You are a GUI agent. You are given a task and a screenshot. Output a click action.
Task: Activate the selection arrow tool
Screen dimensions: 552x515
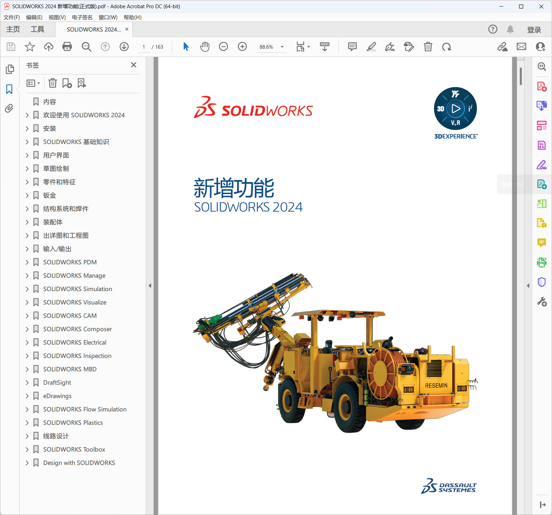pyautogui.click(x=186, y=47)
